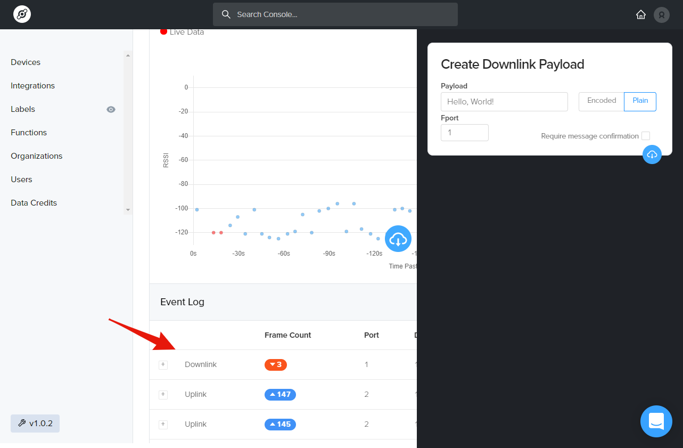Send payload with small cloud icon
683x448 pixels.
[x=652, y=154]
